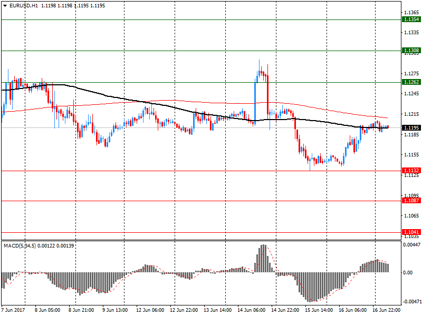Select the 8 Jun 21:00 time axis label
Viewport: 422px width, 316px height.
(81, 310)
